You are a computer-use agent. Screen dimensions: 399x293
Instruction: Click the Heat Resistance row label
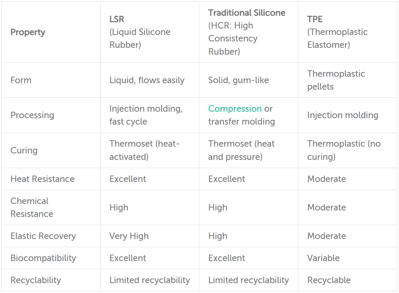[43, 179]
